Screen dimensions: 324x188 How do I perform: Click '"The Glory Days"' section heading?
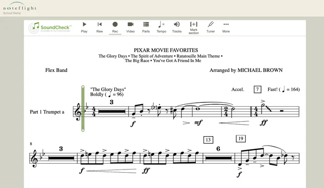[108, 89]
